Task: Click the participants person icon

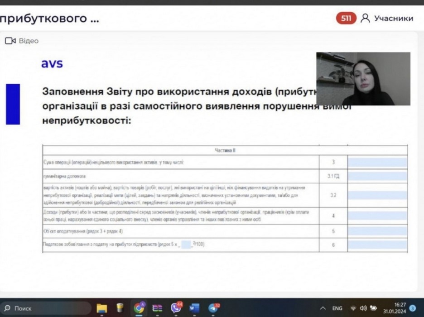Action: (x=365, y=19)
